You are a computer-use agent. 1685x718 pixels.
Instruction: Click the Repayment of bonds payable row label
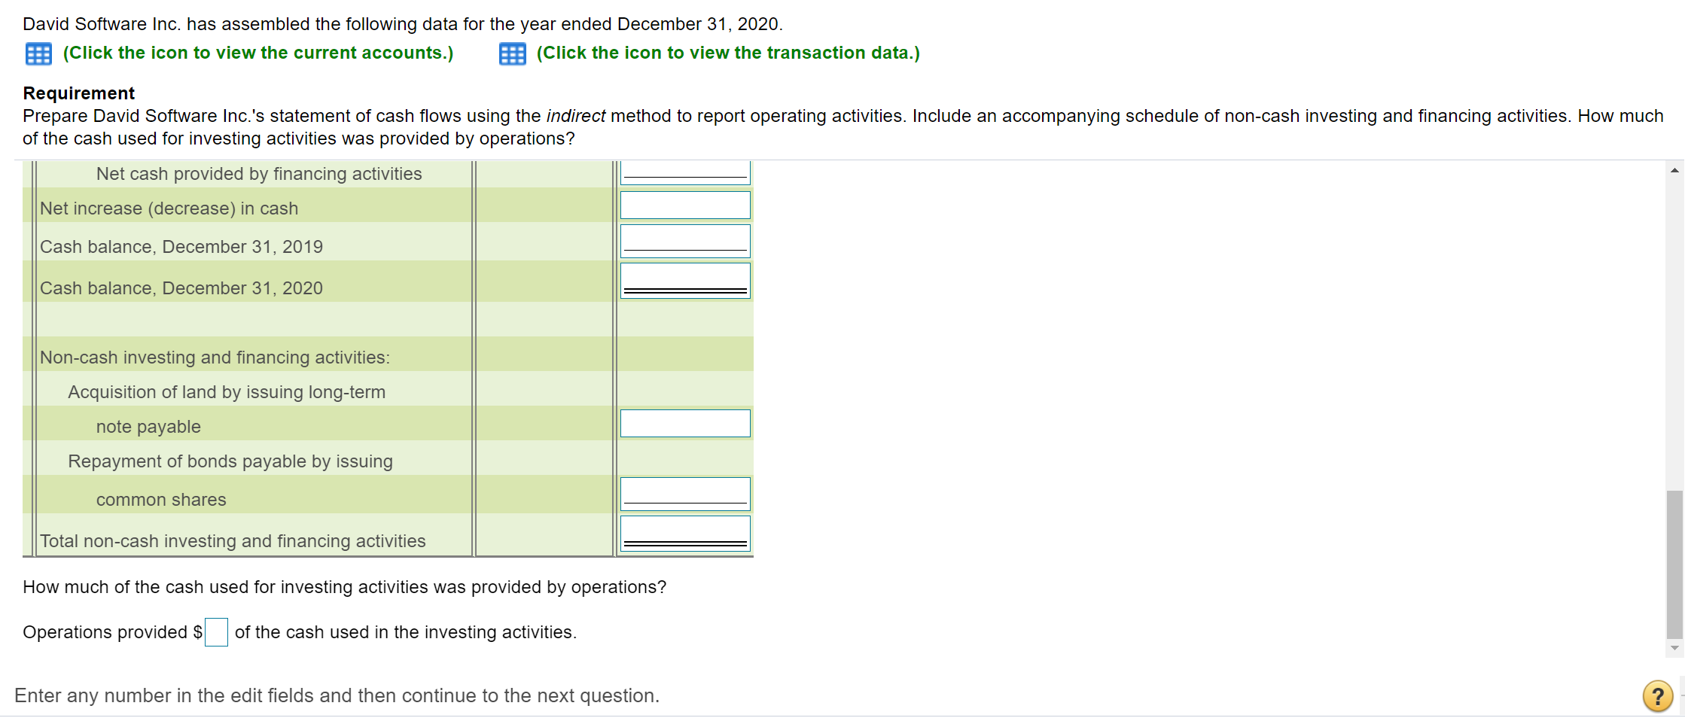point(230,461)
